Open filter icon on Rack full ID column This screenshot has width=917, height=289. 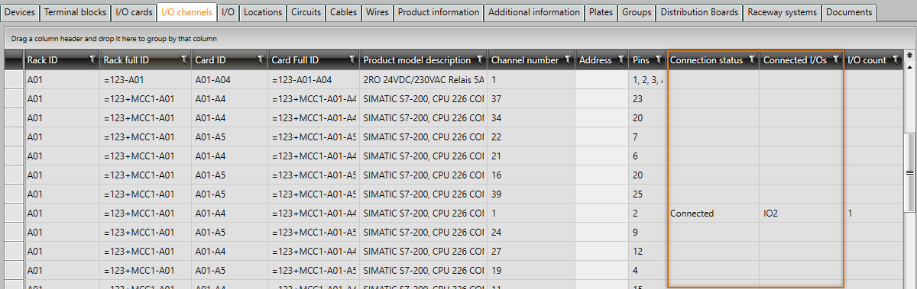pyautogui.click(x=184, y=59)
